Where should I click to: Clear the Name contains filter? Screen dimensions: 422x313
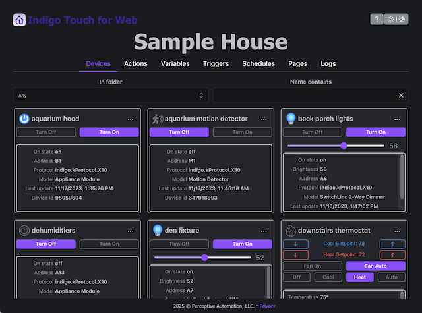coord(401,95)
